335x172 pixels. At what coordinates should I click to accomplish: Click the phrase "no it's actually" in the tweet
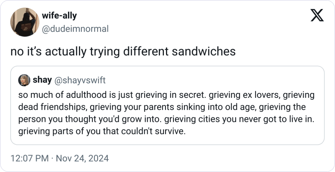click(48, 52)
